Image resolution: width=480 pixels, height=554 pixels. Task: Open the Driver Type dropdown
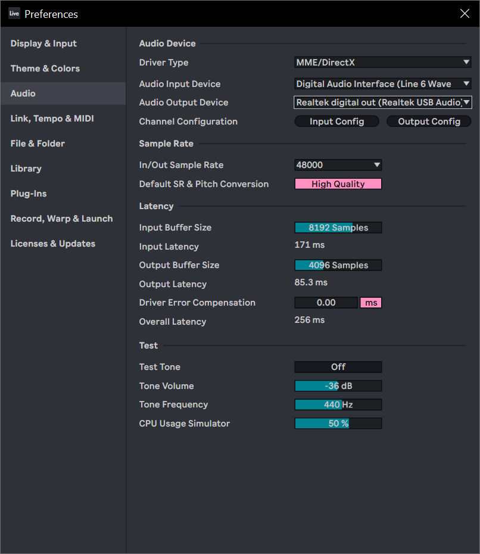(383, 62)
